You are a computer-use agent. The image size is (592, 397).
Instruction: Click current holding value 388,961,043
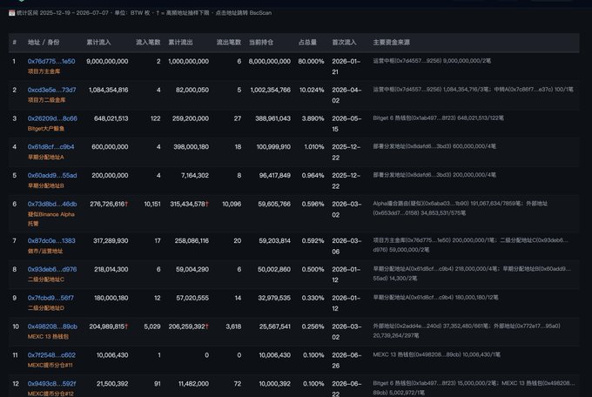[273, 118]
